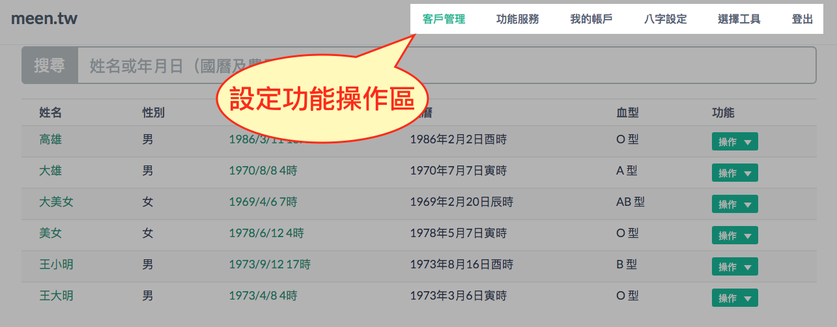Expand the 操作 dropdown for 王小明

click(735, 266)
